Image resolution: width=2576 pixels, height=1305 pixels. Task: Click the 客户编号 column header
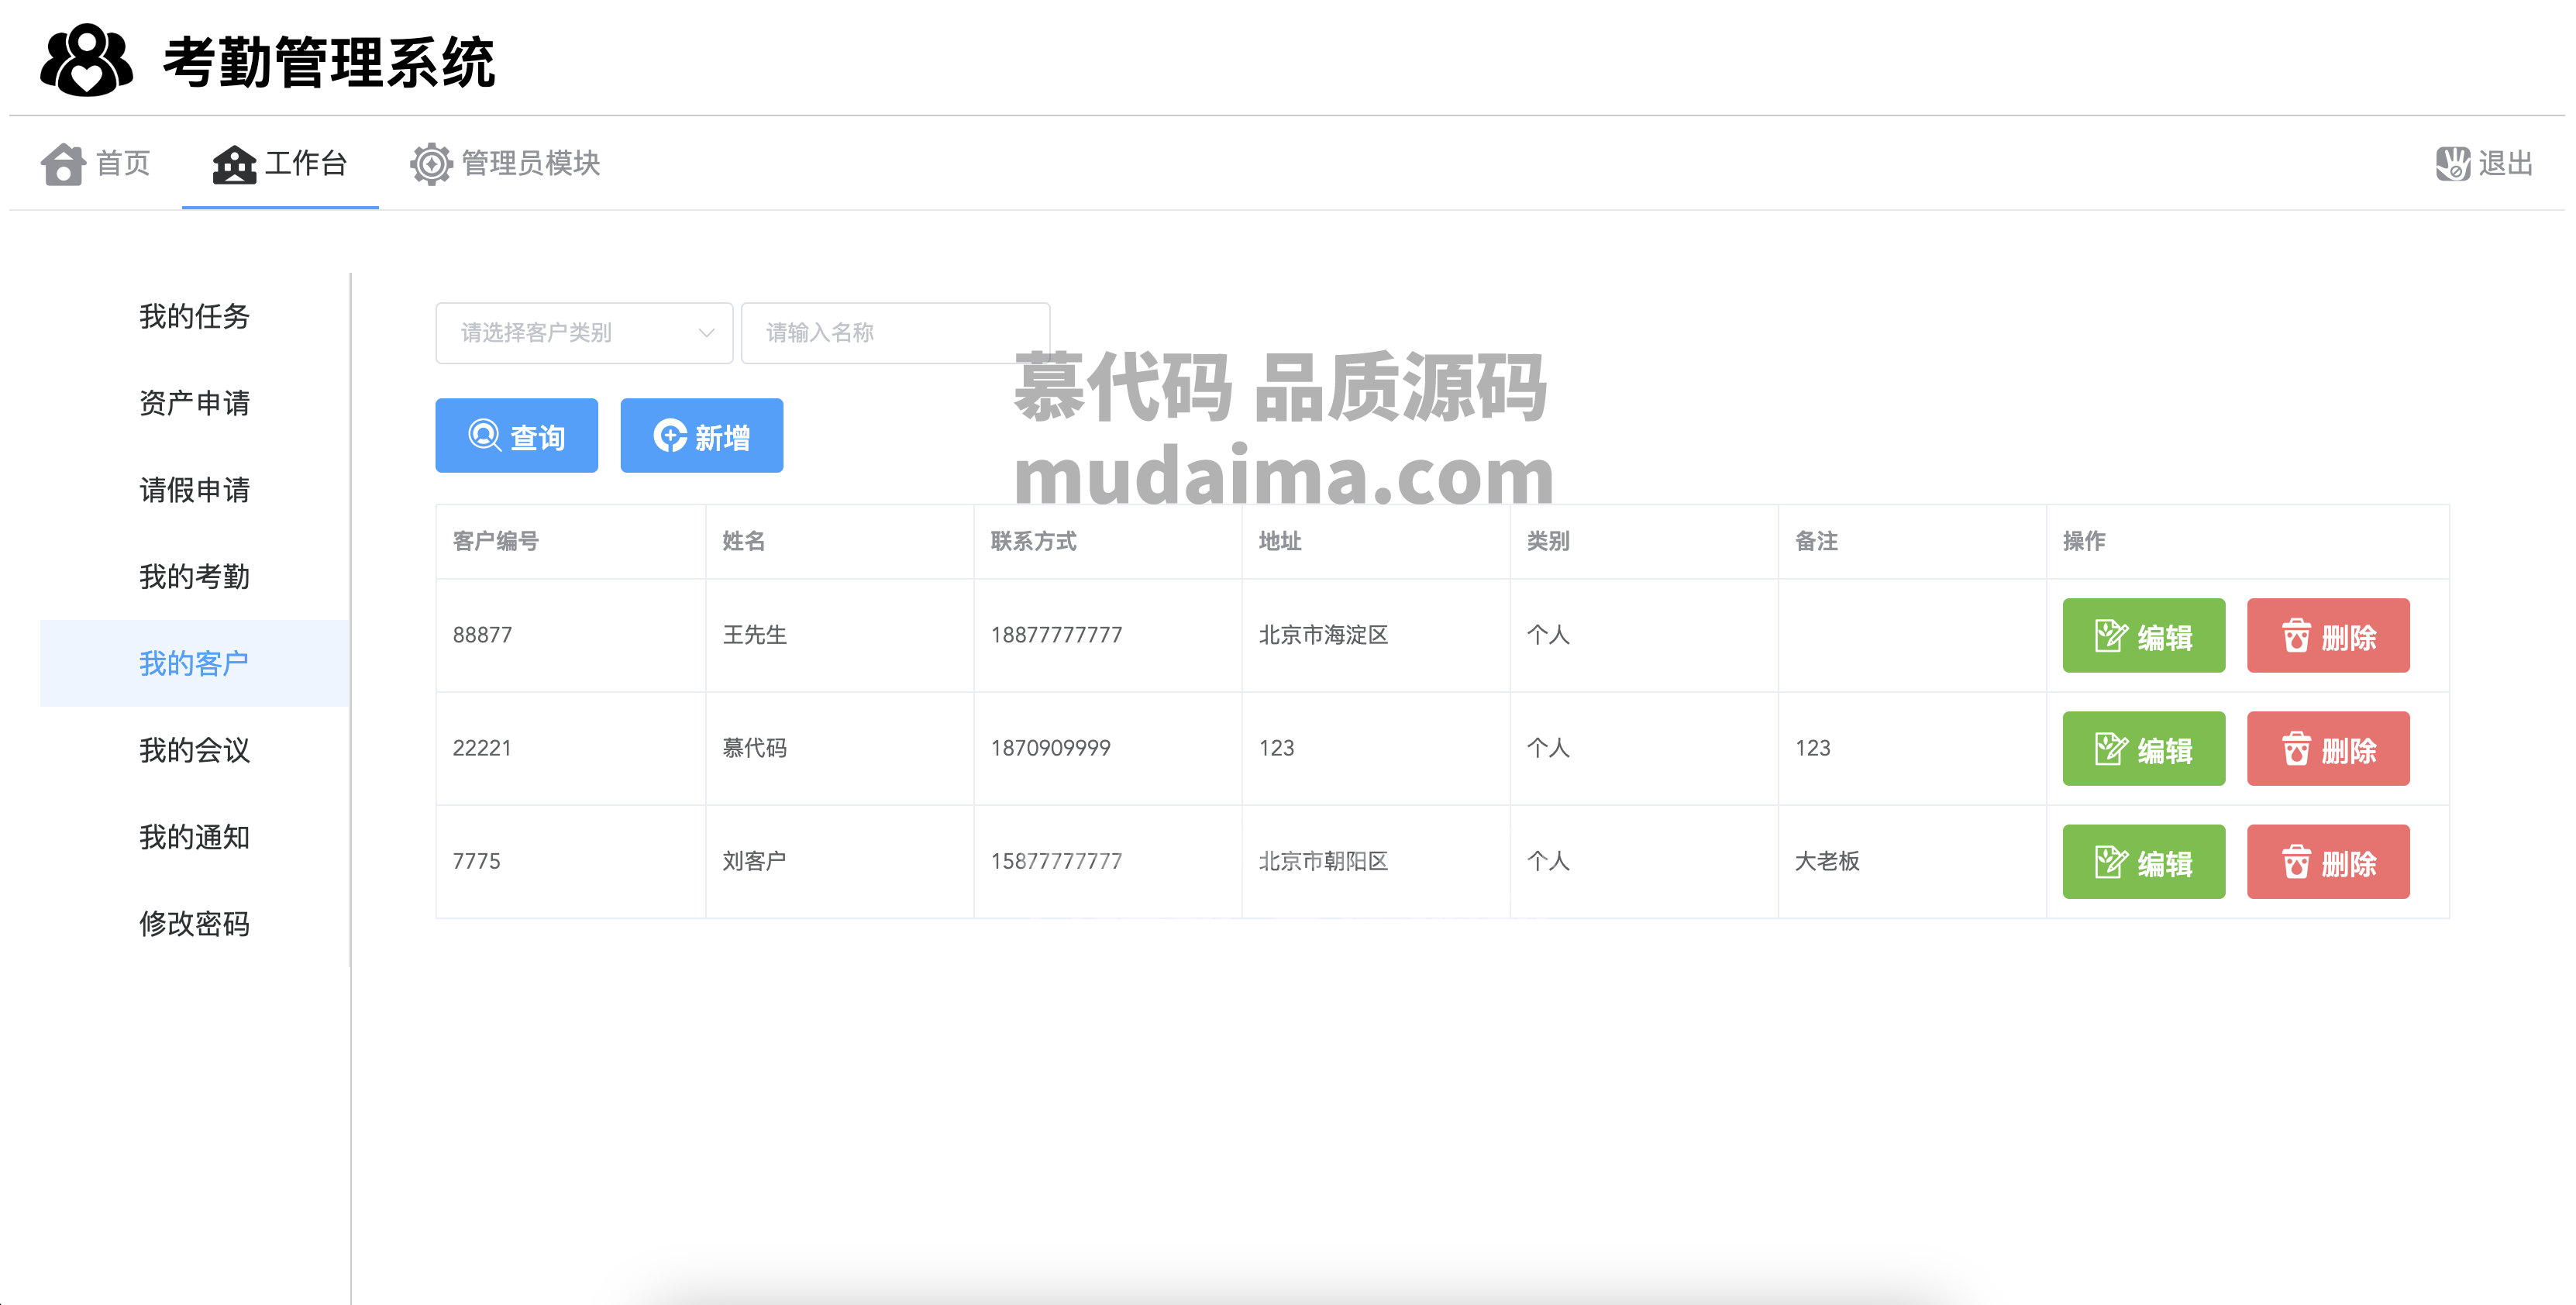[x=496, y=542]
